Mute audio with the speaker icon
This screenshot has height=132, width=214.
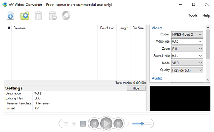click(x=127, y=124)
